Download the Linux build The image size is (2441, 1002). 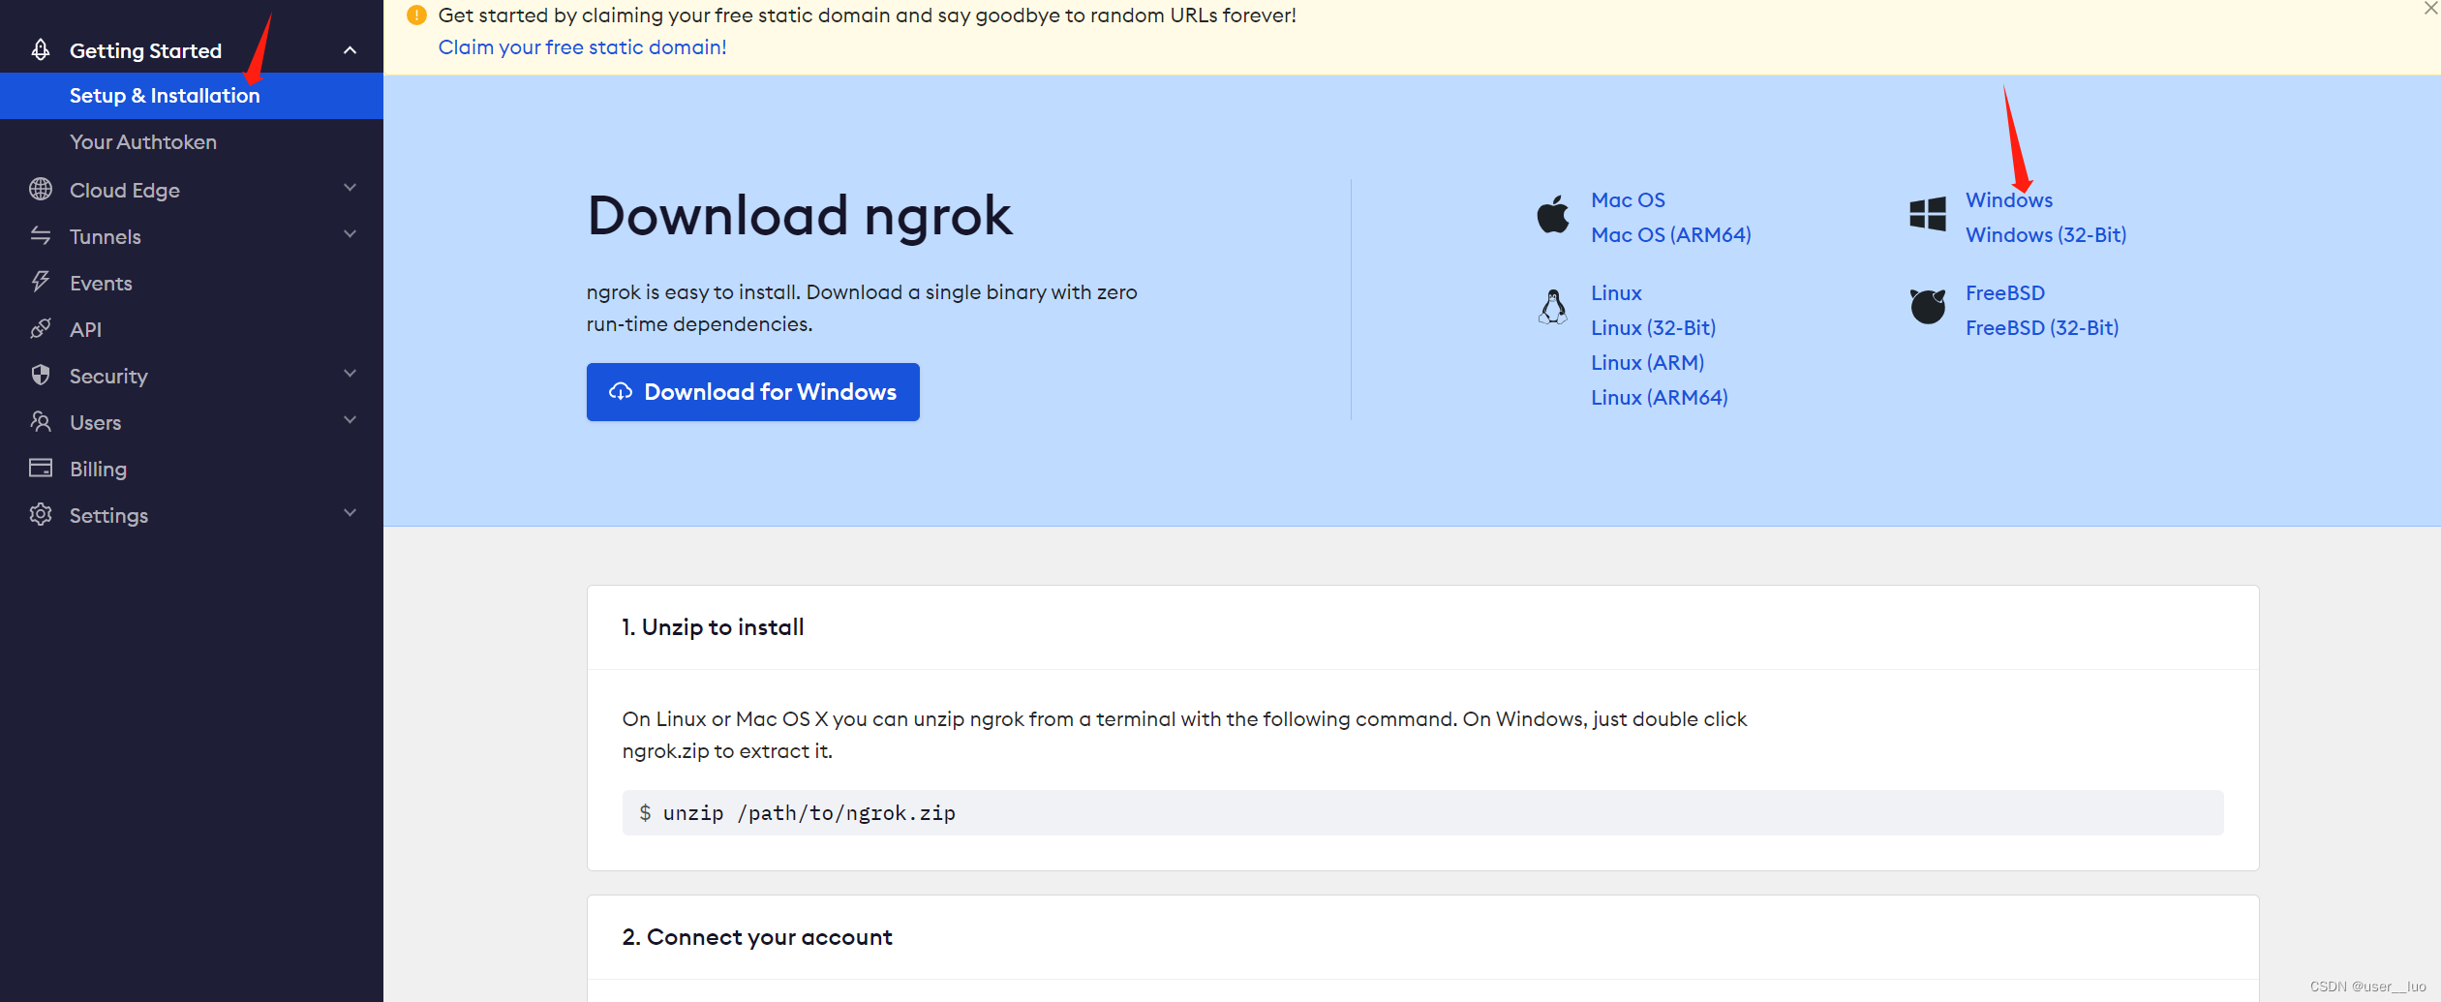[x=1616, y=293]
